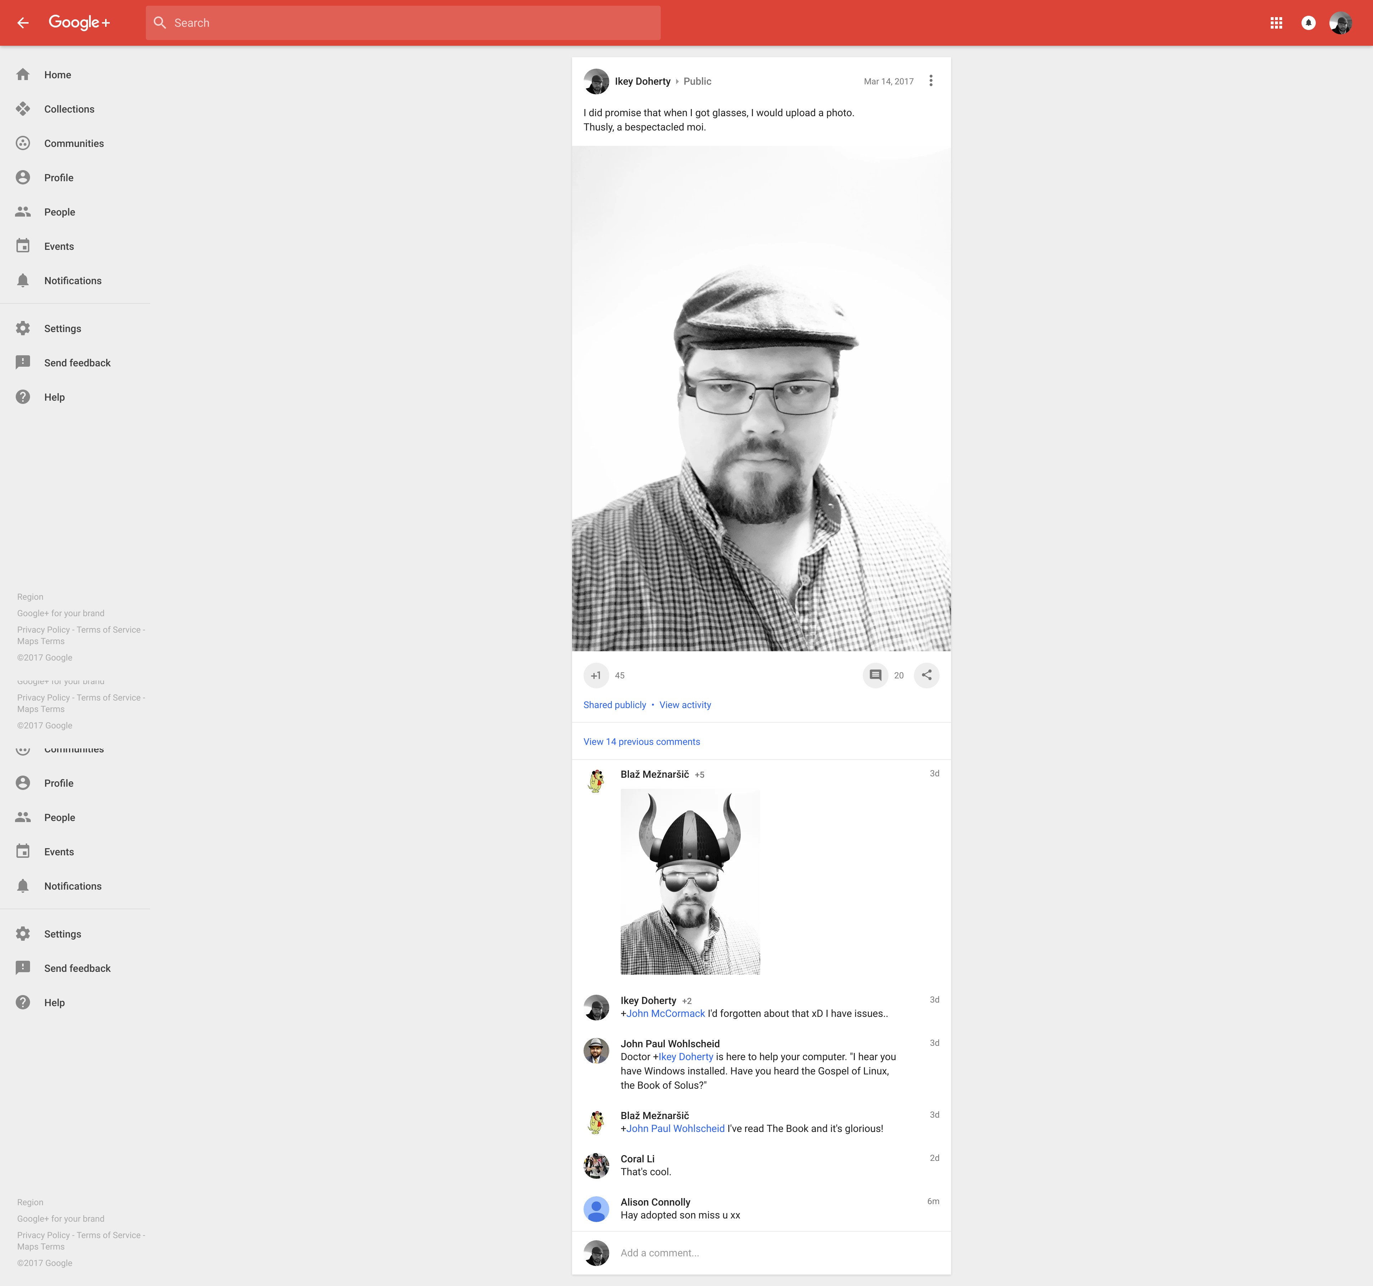Screen dimensions: 1373x1286
Task: Click the 2d timestamp on Coral Li's comment
Action: point(934,1158)
